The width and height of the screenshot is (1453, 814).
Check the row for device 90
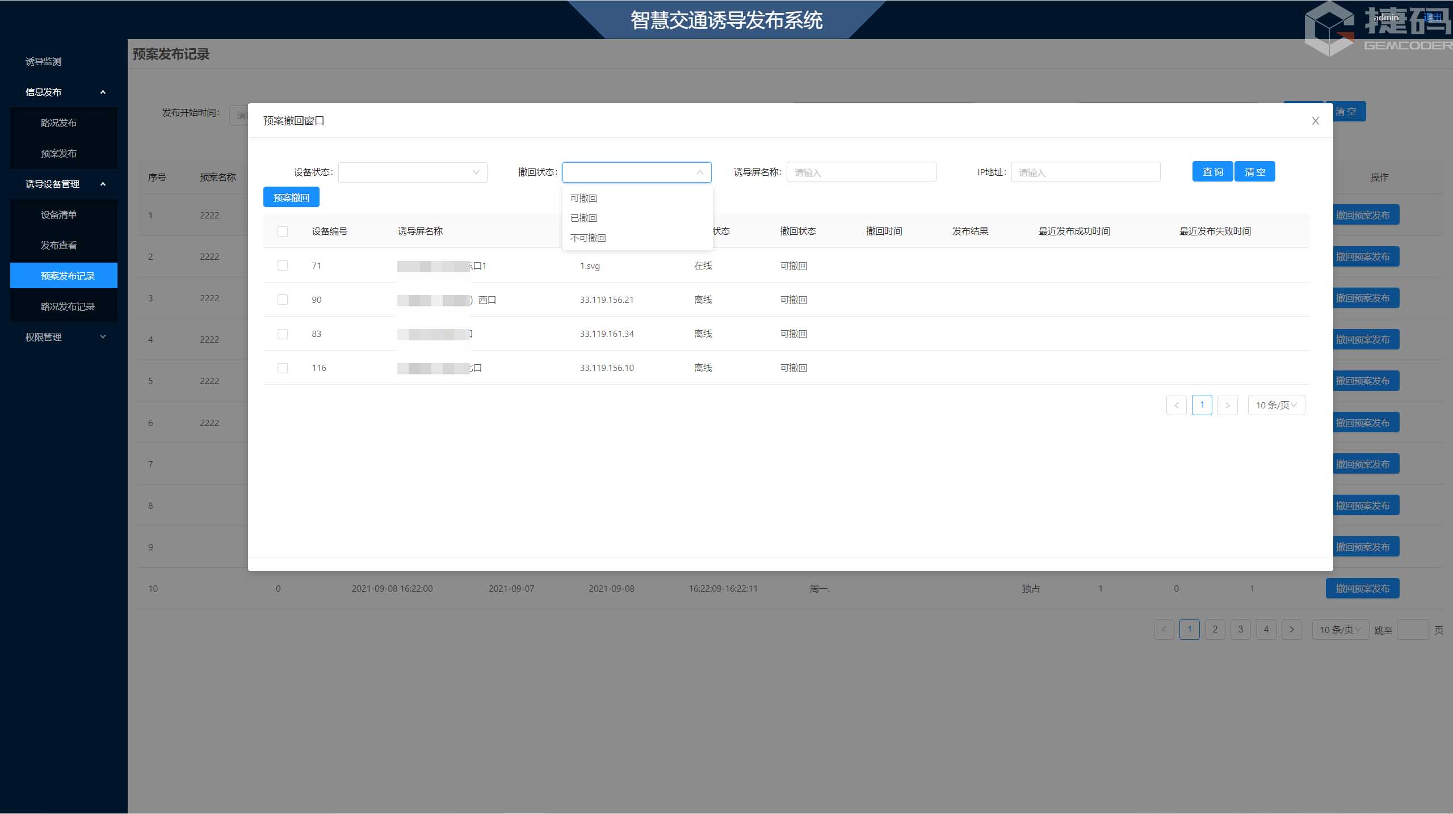click(282, 300)
